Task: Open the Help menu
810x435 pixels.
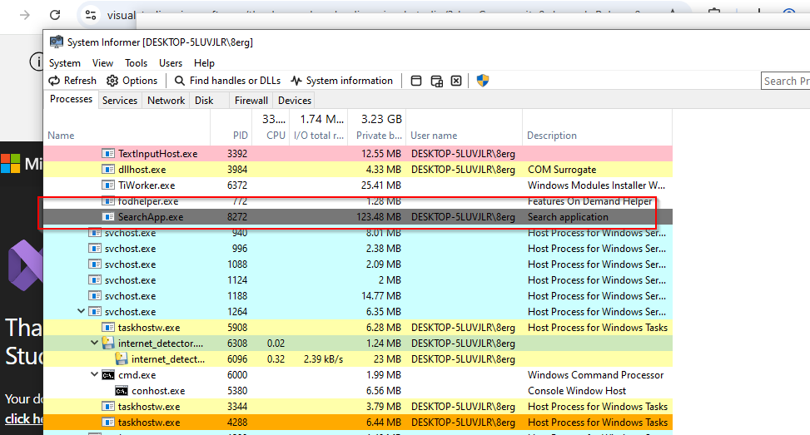Action: point(204,63)
